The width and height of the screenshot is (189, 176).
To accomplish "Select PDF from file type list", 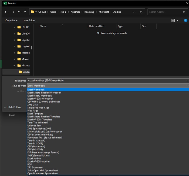I will point(30,164).
